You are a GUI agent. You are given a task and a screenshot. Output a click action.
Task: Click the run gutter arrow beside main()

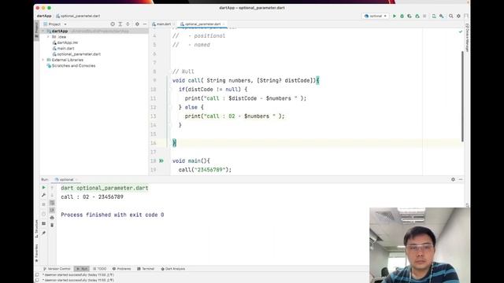(161, 160)
